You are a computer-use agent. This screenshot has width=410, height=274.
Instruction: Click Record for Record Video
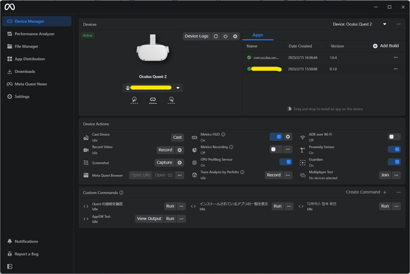click(165, 150)
